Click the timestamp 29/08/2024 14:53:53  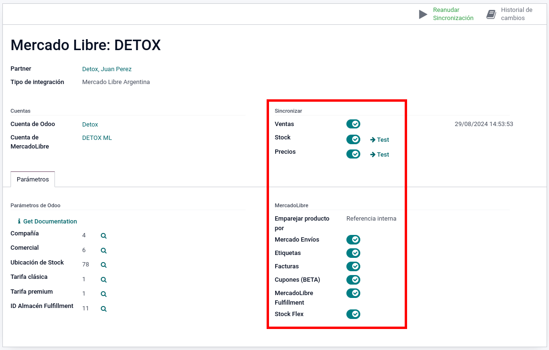click(484, 124)
